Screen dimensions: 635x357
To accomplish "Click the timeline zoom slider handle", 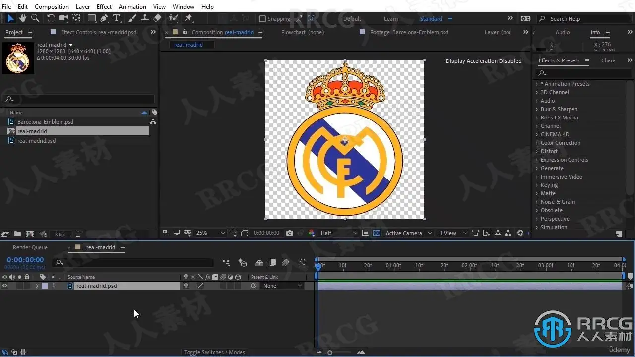I will pos(330,352).
